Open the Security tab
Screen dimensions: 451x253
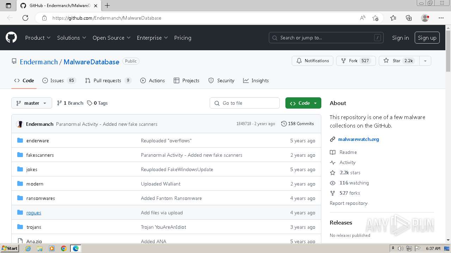pyautogui.click(x=221, y=80)
